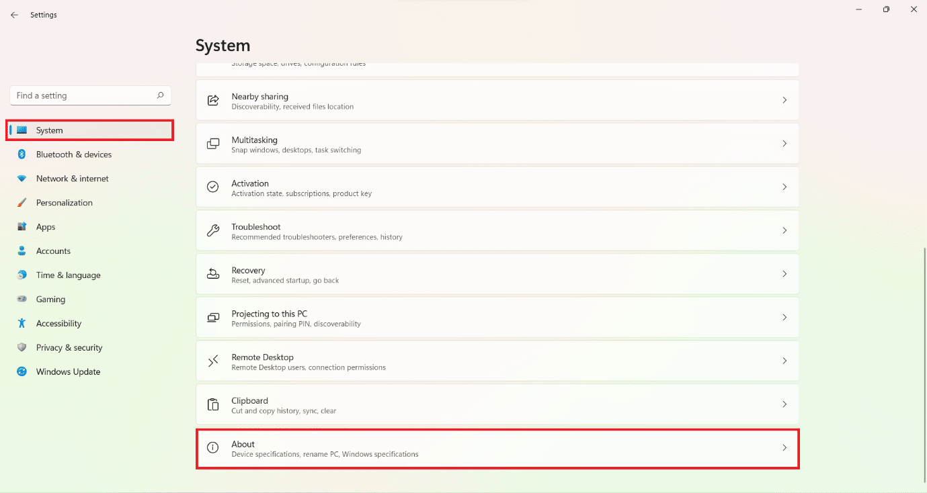
Task: Click the Clipboard icon in the list
Action: tap(213, 404)
